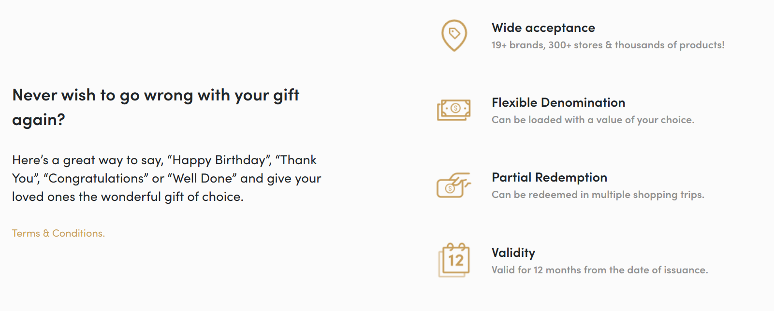Click the calendar 12 icon
The height and width of the screenshot is (311, 774).
coord(454,260)
